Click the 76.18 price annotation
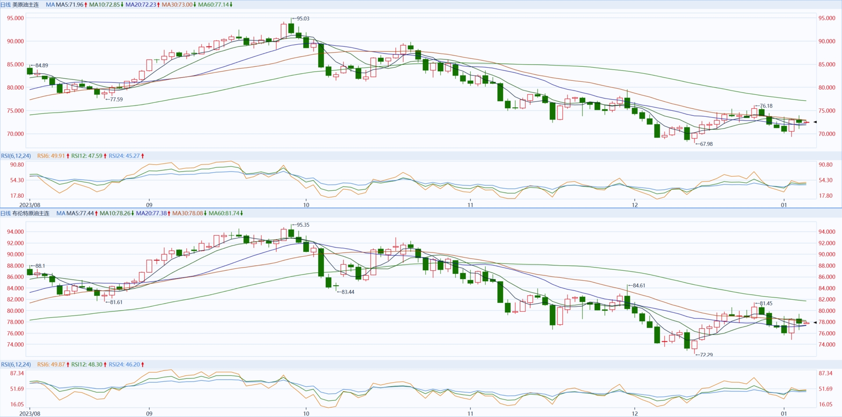The height and width of the screenshot is (417, 842). [764, 106]
